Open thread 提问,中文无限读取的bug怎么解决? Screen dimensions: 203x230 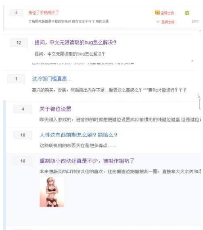coord(75,43)
